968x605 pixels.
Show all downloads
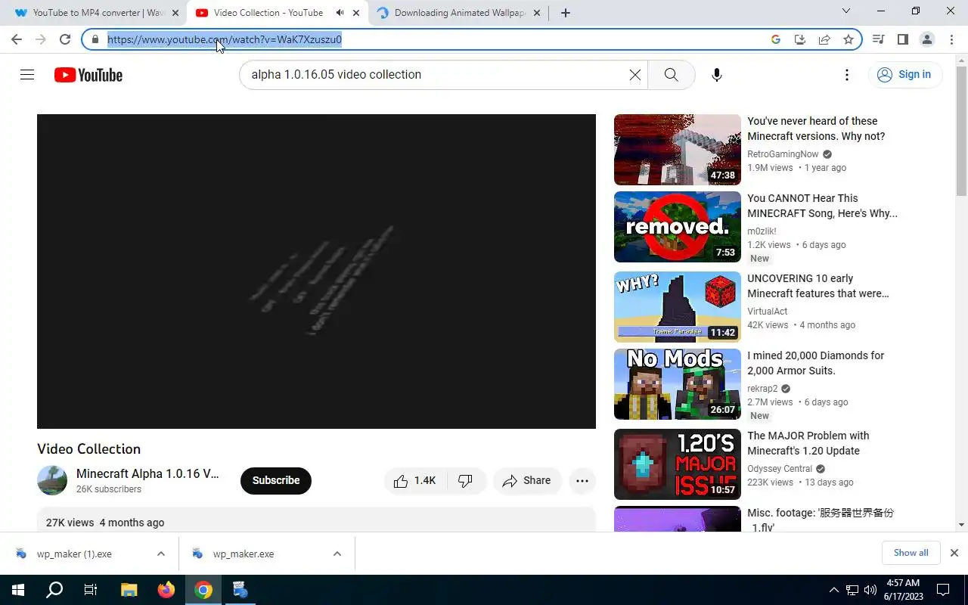pyautogui.click(x=911, y=553)
